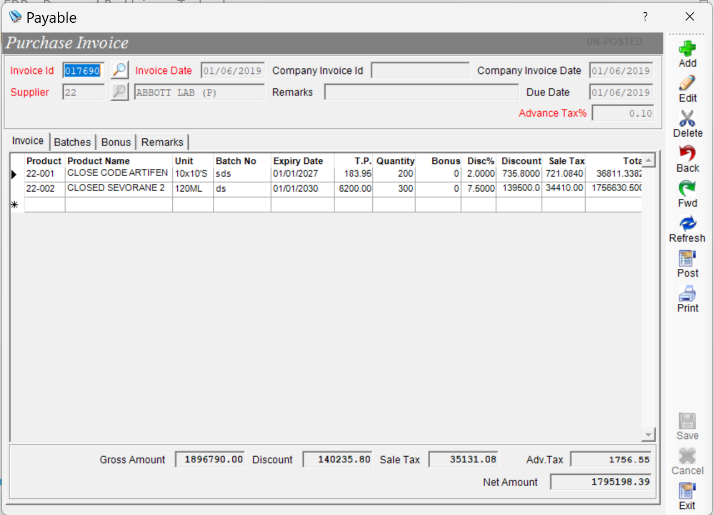The width and height of the screenshot is (714, 515).
Task: Click the Disc% column header
Action: click(x=478, y=161)
